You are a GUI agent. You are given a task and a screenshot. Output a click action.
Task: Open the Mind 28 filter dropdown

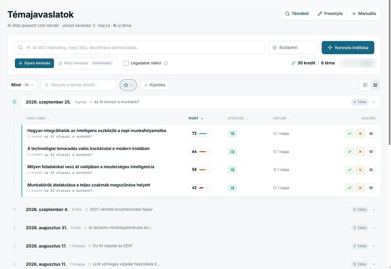[x=23, y=85]
